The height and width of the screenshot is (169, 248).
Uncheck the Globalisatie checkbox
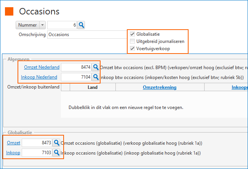point(133,34)
